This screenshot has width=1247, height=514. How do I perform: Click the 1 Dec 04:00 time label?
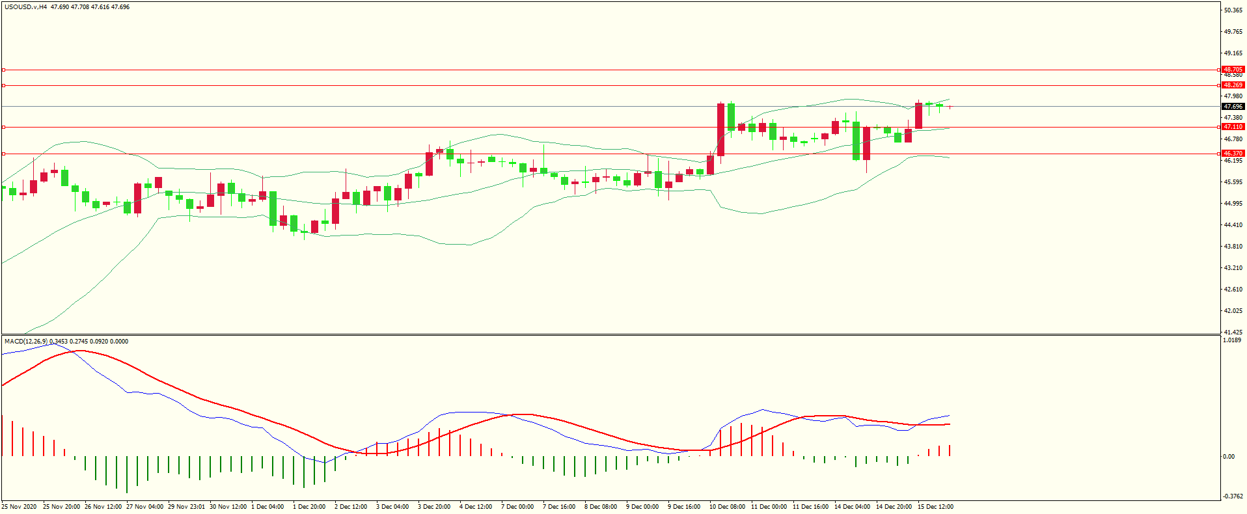tap(267, 507)
